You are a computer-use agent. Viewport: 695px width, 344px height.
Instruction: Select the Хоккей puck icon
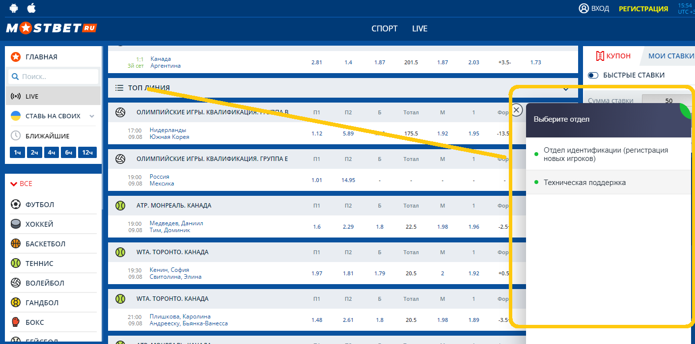[16, 224]
